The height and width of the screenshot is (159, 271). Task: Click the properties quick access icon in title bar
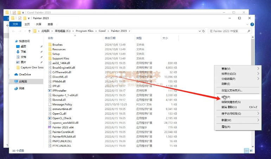point(20,18)
